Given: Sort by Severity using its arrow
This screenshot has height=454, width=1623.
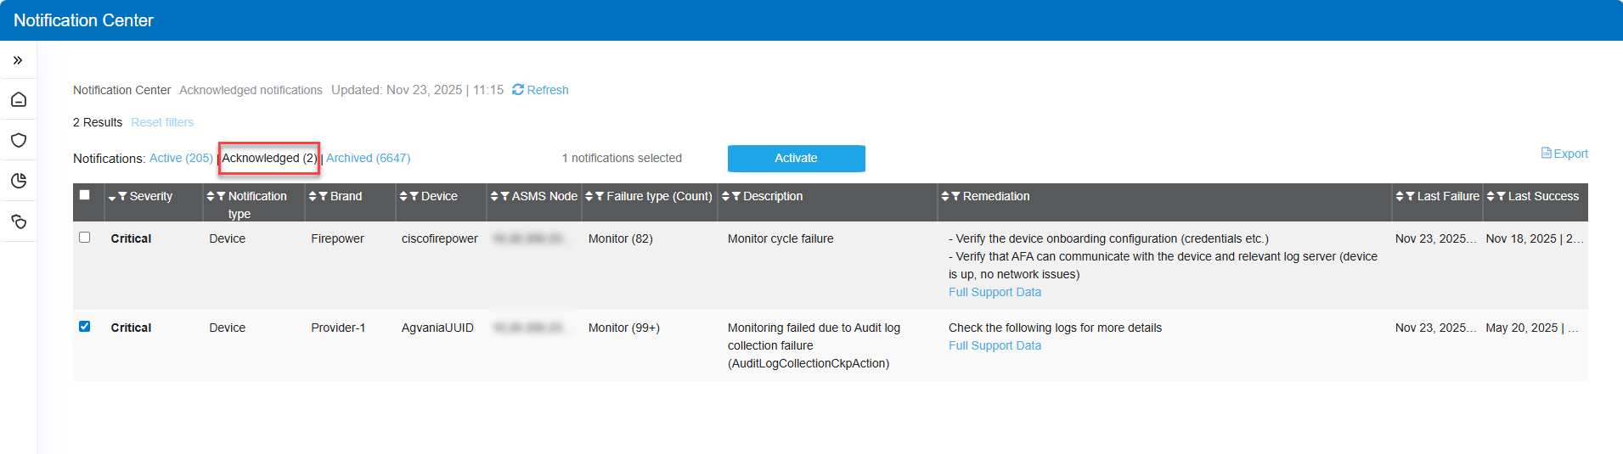Looking at the screenshot, I should click(x=112, y=197).
